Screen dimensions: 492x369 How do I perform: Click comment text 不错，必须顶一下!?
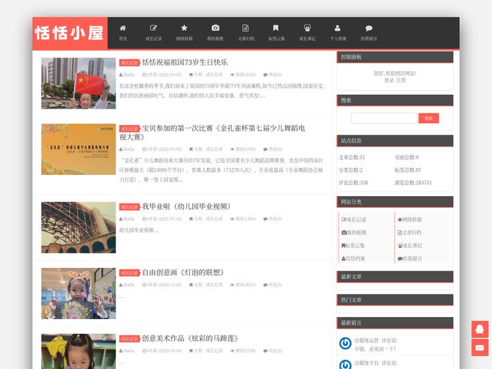pyautogui.click(x=375, y=349)
